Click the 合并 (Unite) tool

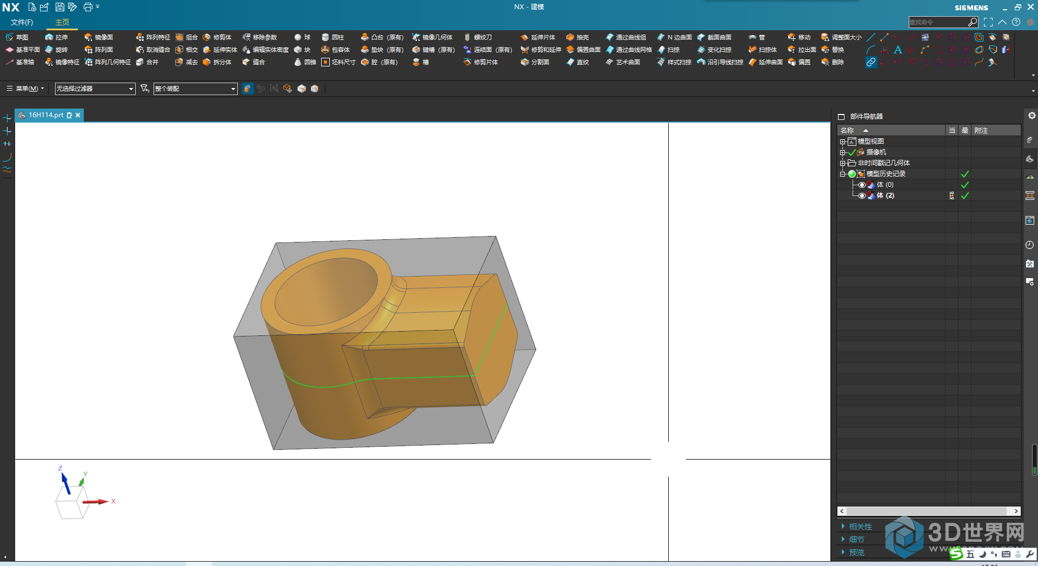tap(147, 62)
